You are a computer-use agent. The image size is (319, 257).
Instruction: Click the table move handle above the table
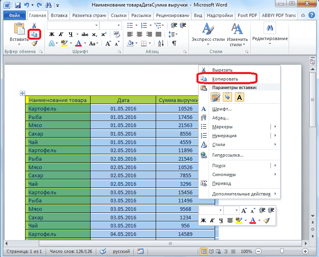click(22, 93)
